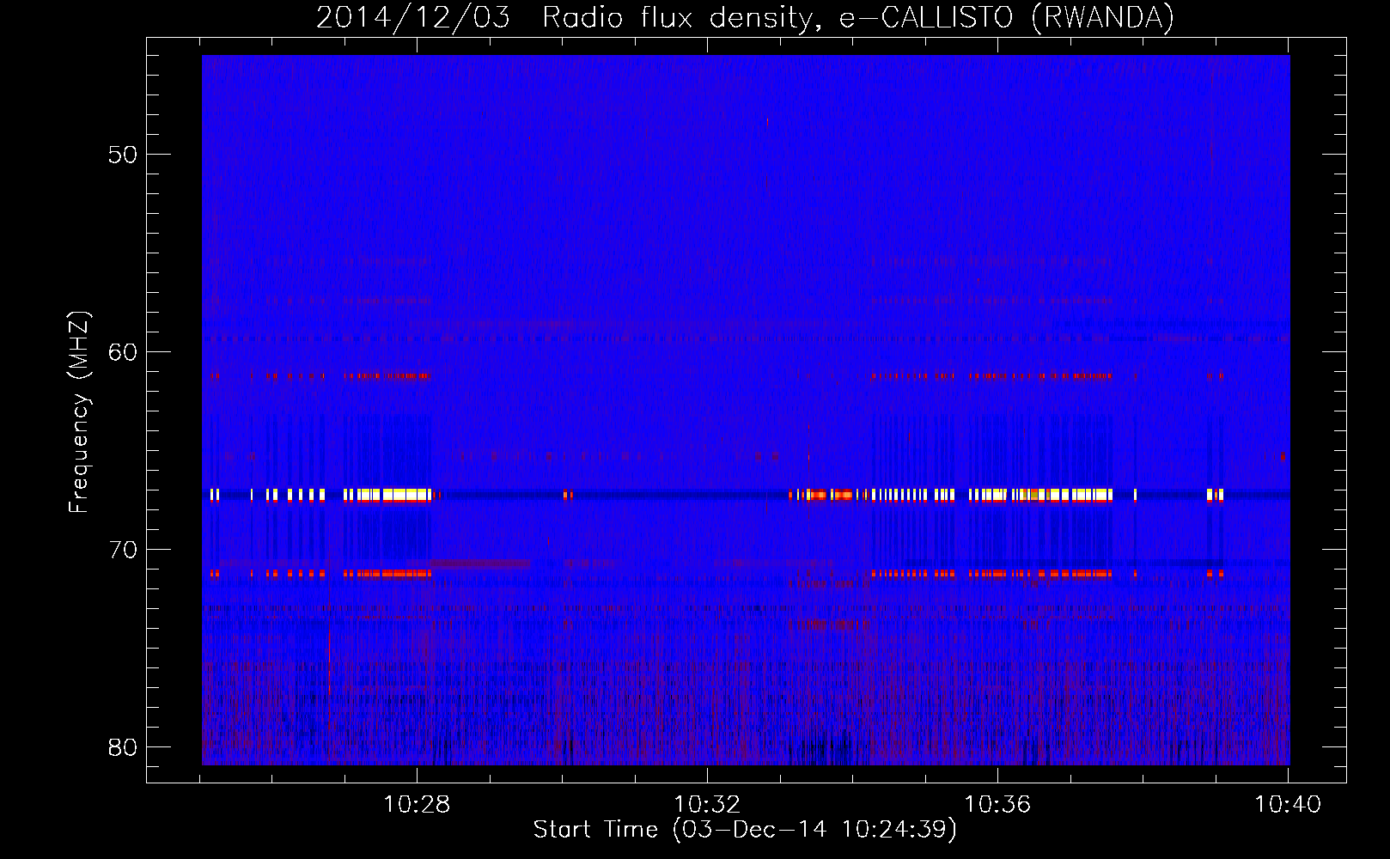Click the 10:28 time tick label
The image size is (1390, 859).
point(417,805)
